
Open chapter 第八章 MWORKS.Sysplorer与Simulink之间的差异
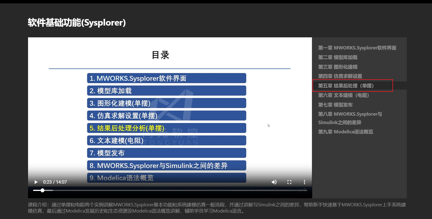[350, 118]
